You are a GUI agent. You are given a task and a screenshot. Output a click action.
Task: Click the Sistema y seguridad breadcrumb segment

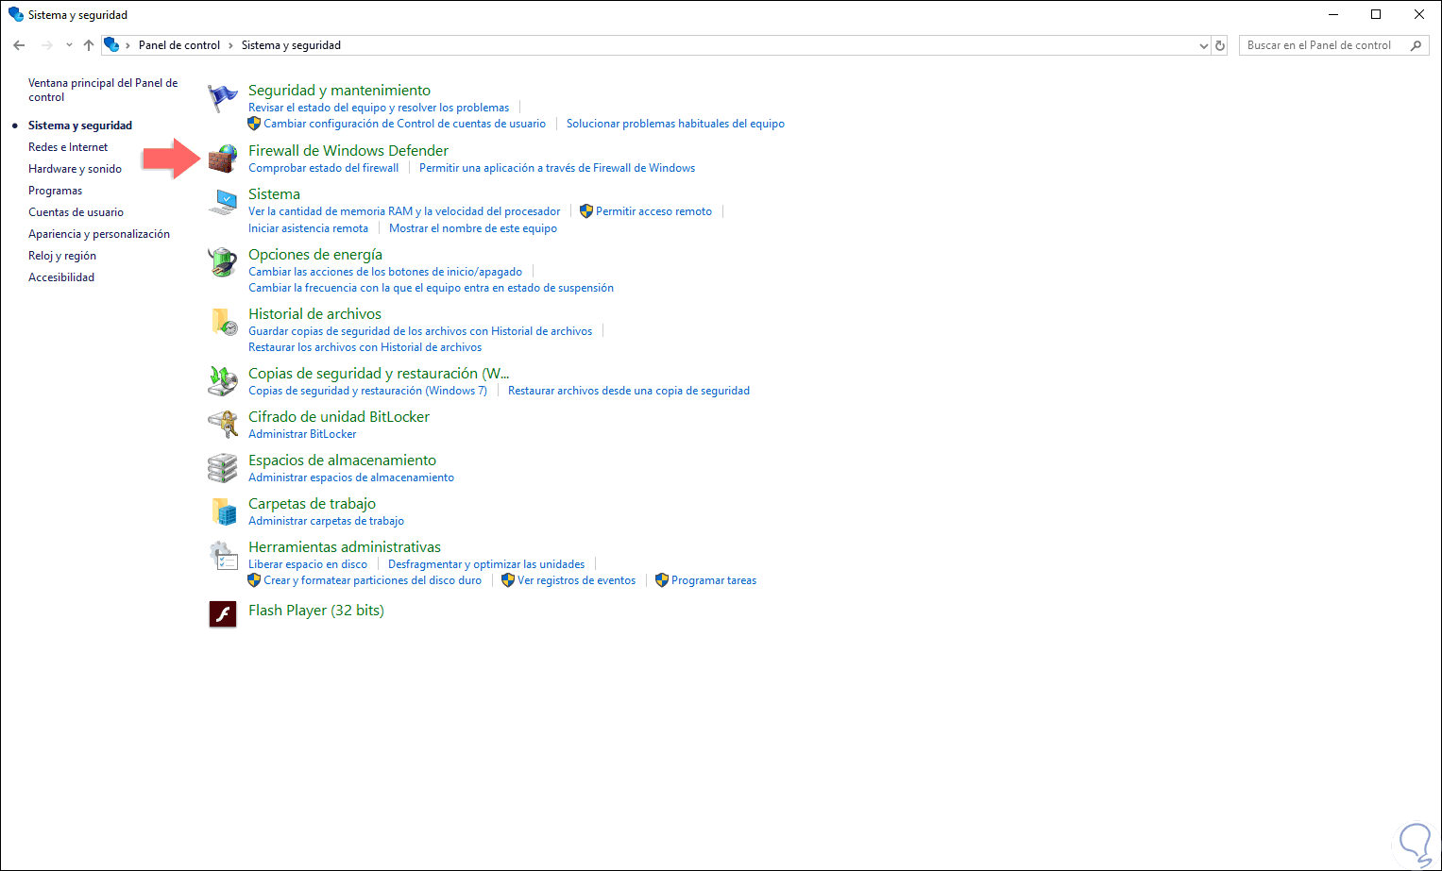point(291,45)
